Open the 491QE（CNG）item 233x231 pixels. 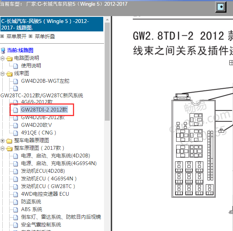pyautogui.click(x=38, y=133)
